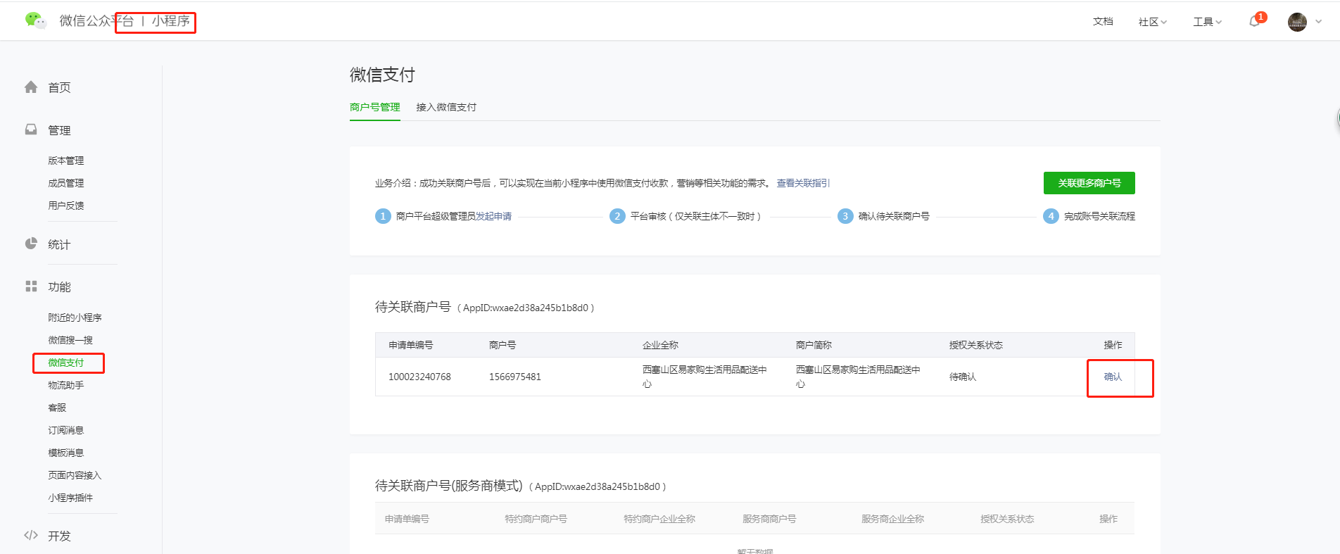
Task: Click 授权关系状态 header in first table
Action: coord(976,345)
